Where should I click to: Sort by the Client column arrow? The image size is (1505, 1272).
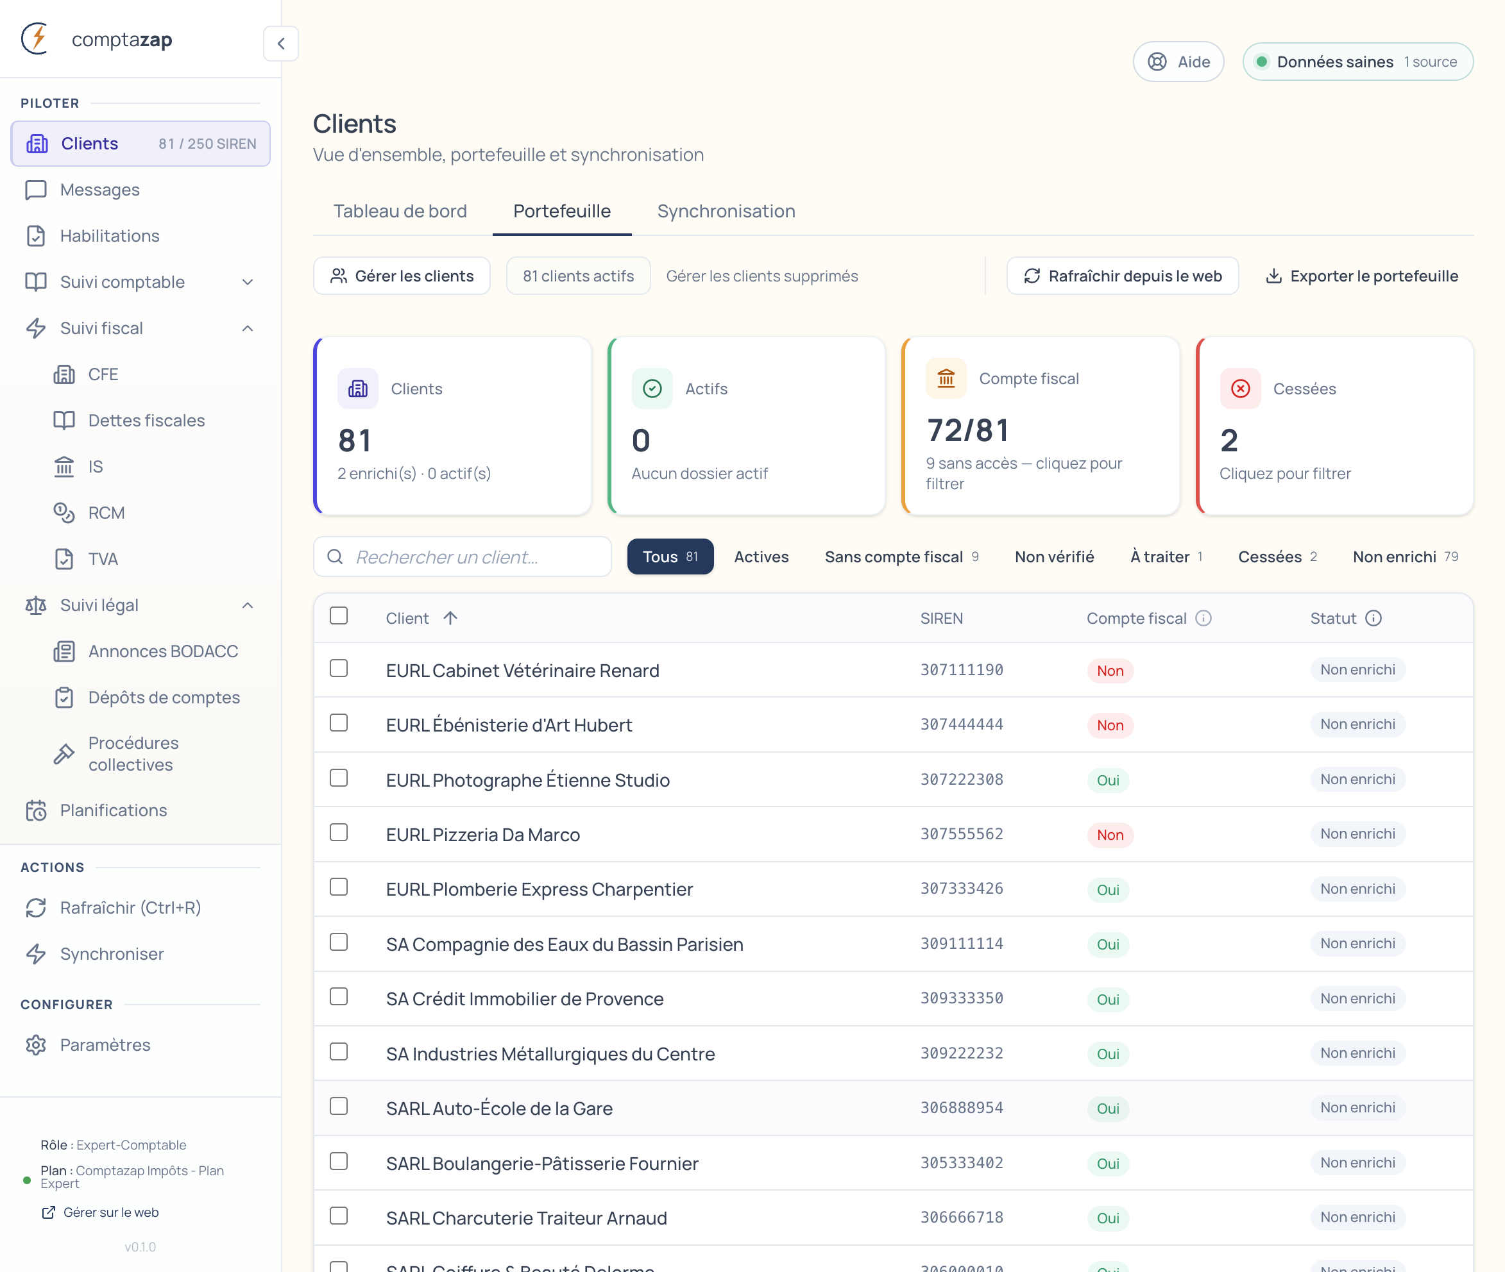click(x=450, y=618)
